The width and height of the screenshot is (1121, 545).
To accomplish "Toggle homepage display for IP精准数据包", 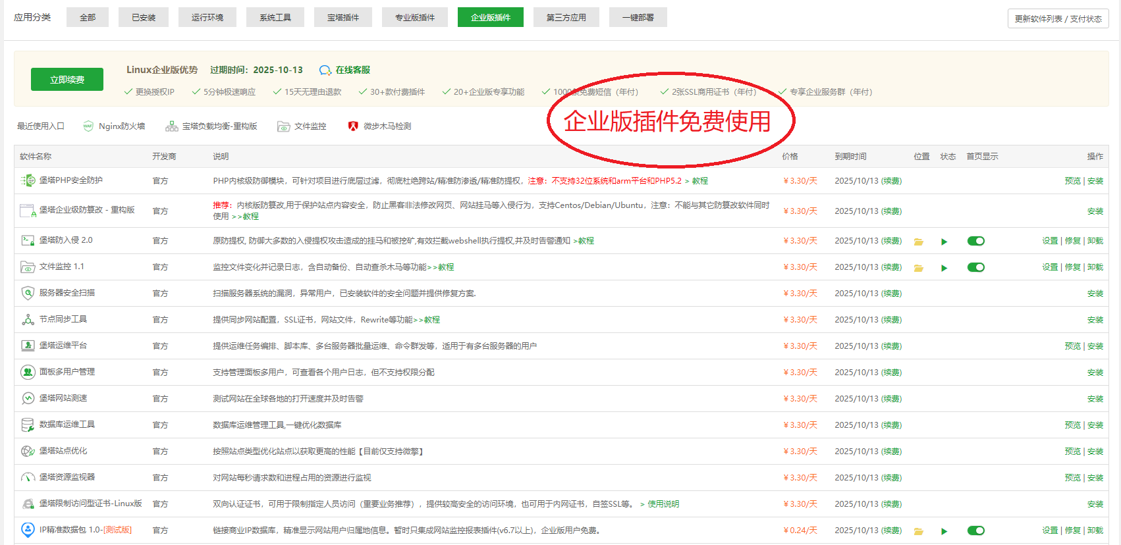I will pos(975,531).
